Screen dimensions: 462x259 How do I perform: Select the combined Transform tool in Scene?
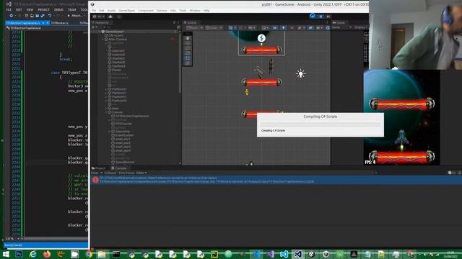pos(188,63)
